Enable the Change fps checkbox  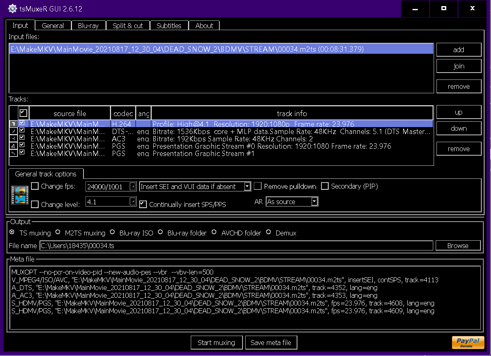pyautogui.click(x=35, y=186)
